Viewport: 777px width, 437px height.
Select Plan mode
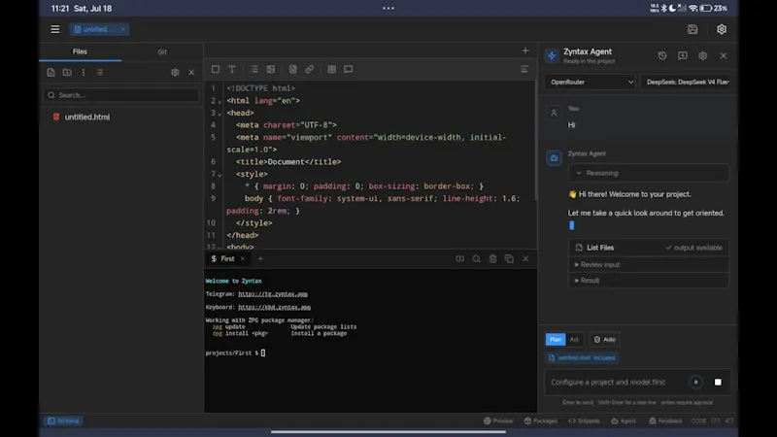[556, 339]
